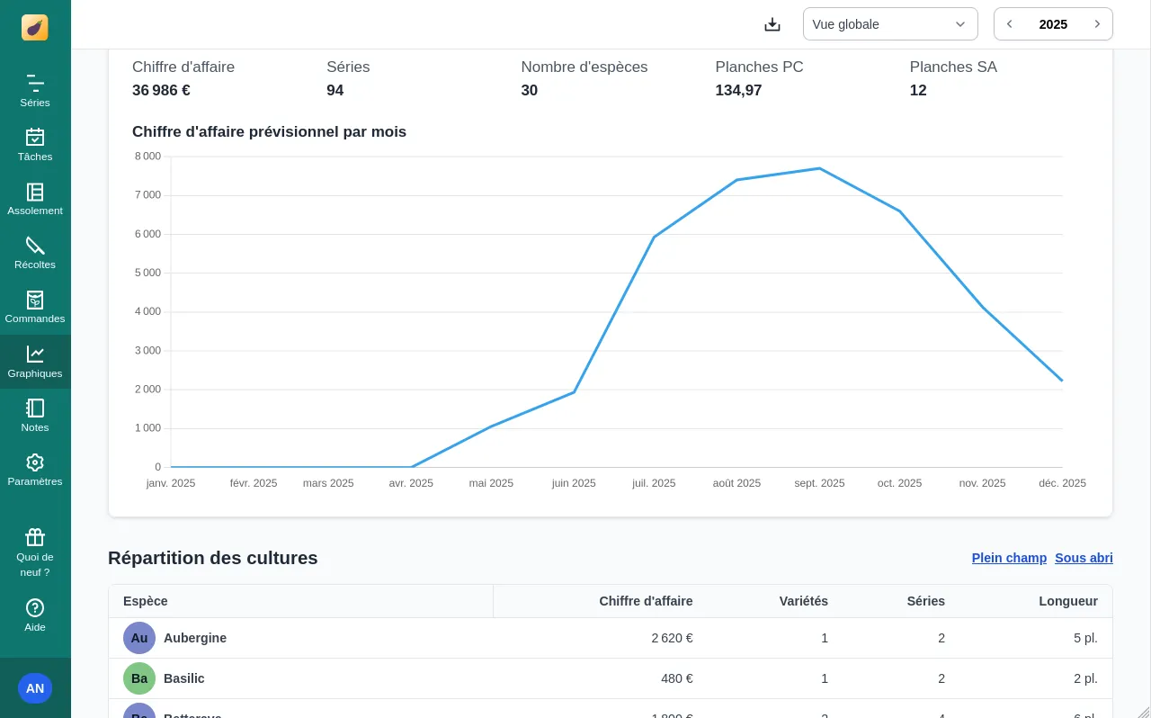Open the Séries section
This screenshot has width=1151, height=718.
(x=35, y=91)
